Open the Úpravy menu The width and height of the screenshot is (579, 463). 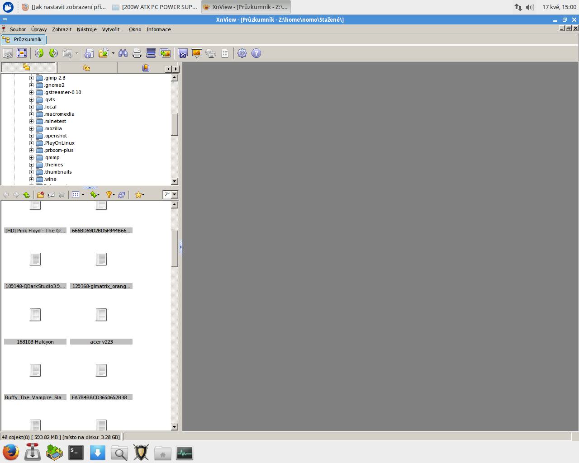click(39, 29)
